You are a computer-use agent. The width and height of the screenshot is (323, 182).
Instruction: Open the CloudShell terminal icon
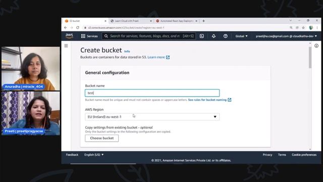202,36
